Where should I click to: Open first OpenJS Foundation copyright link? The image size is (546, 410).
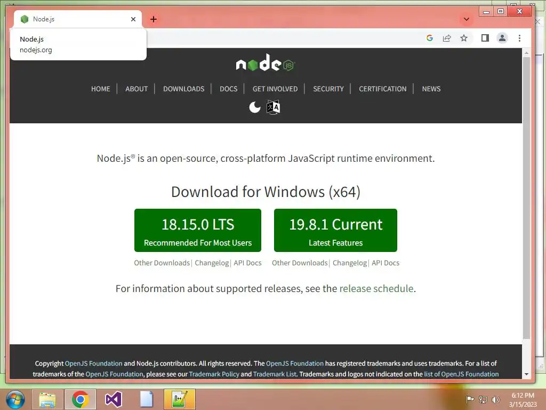click(x=94, y=363)
